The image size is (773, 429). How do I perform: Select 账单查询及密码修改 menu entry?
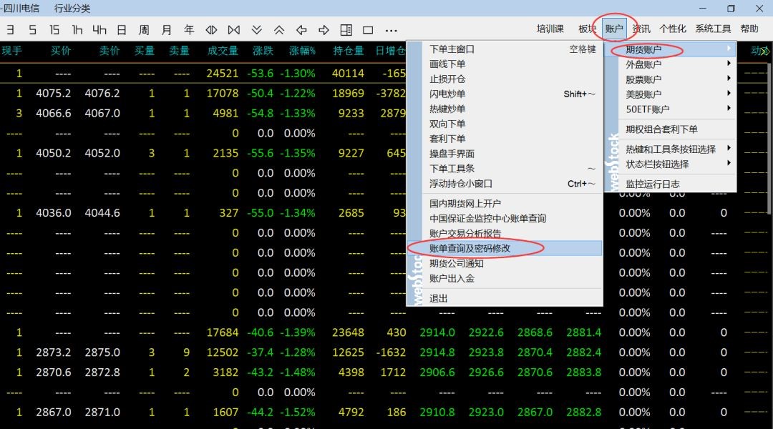pyautogui.click(x=470, y=248)
